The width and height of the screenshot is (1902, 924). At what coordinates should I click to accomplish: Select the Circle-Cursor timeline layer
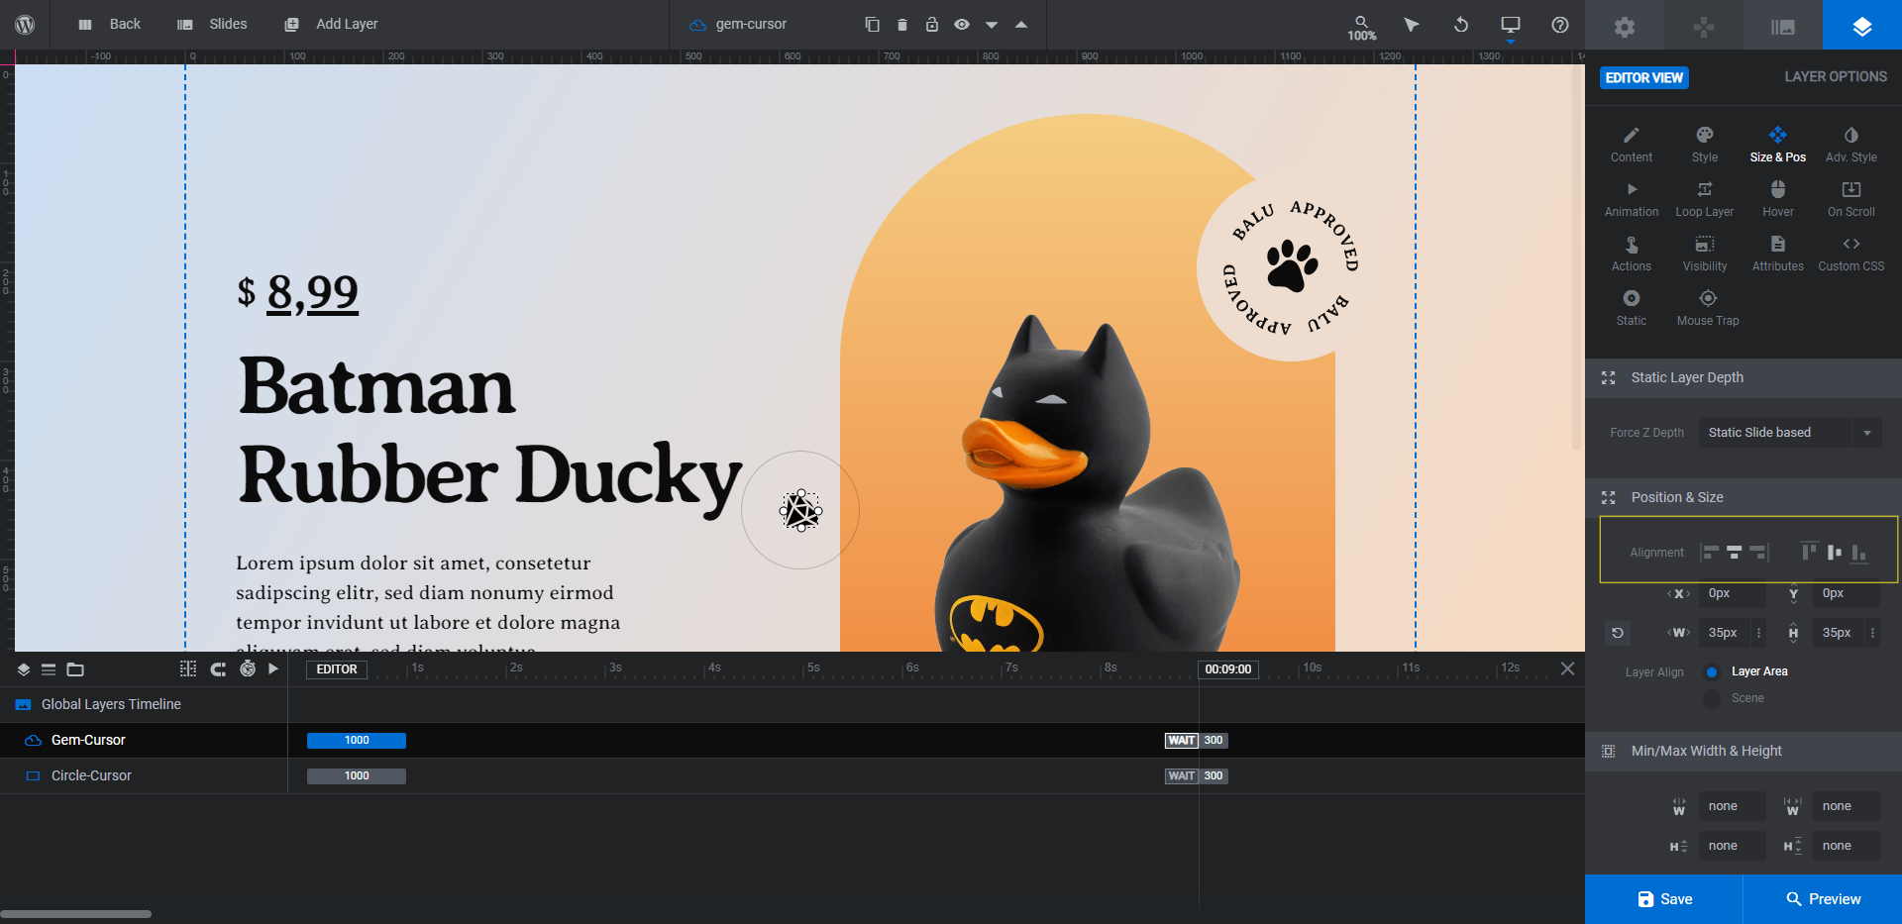click(x=144, y=775)
